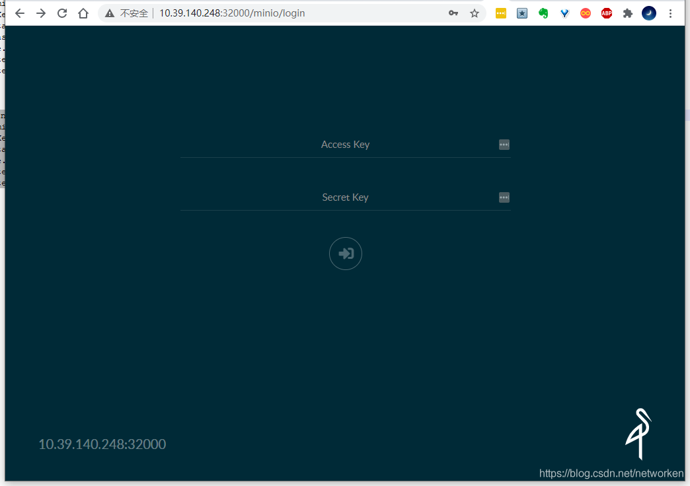
Task: Submit login with the round sign-in button
Action: coord(346,254)
